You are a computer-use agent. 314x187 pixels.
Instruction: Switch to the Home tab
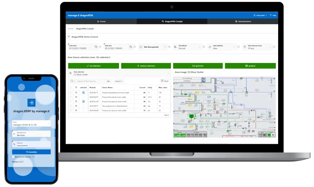tap(101, 21)
